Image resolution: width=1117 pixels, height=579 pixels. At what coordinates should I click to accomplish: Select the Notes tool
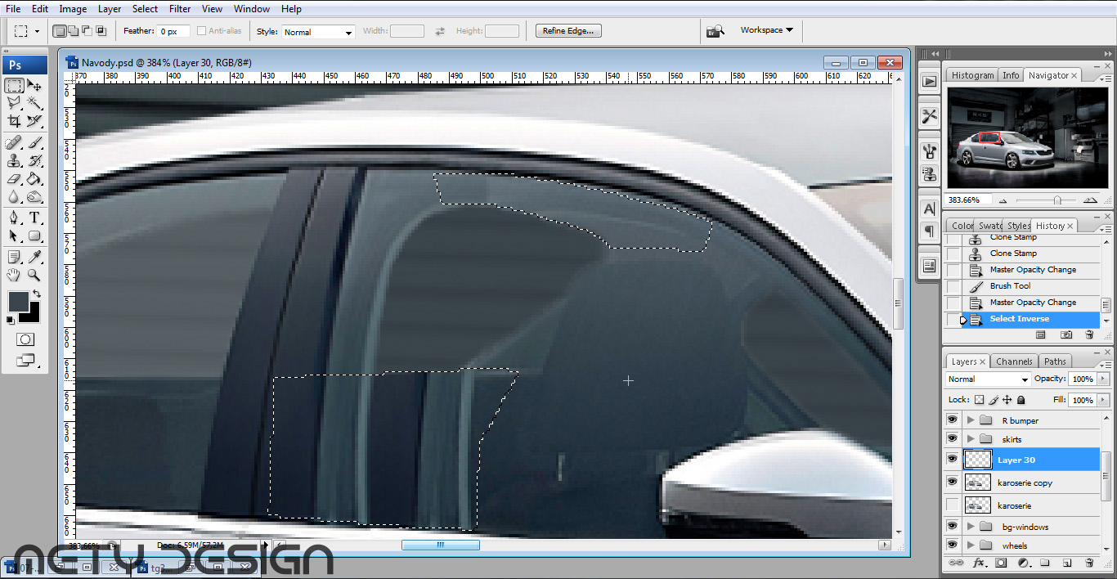coord(14,258)
